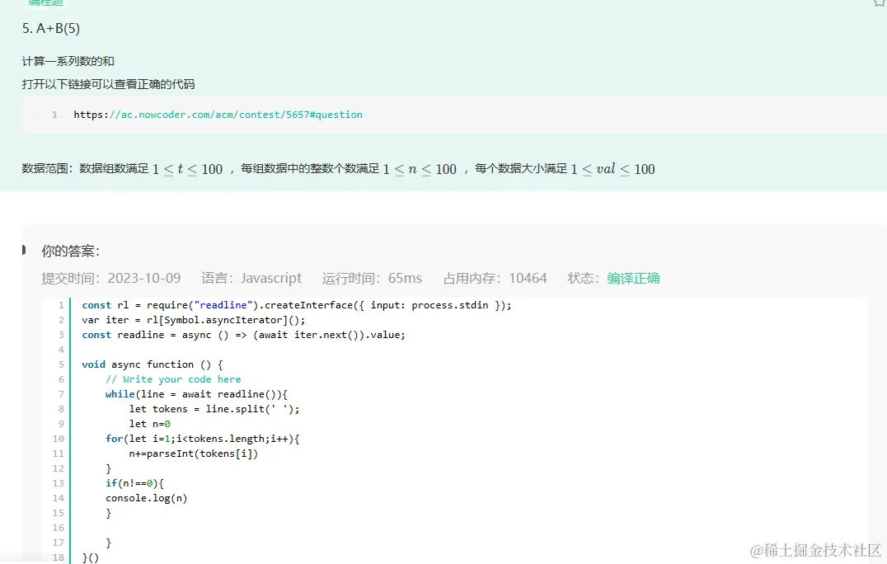Click the run time value "65ms"
887x564 pixels.
click(405, 279)
